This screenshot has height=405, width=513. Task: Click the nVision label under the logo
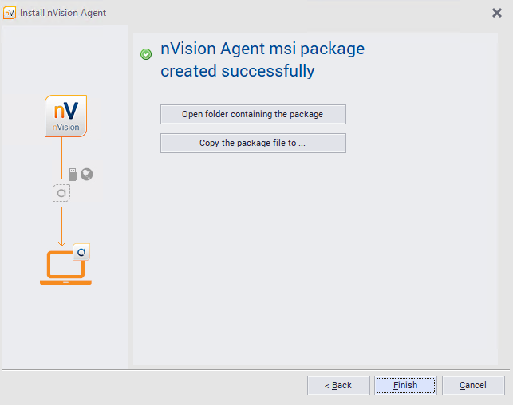pyautogui.click(x=65, y=127)
